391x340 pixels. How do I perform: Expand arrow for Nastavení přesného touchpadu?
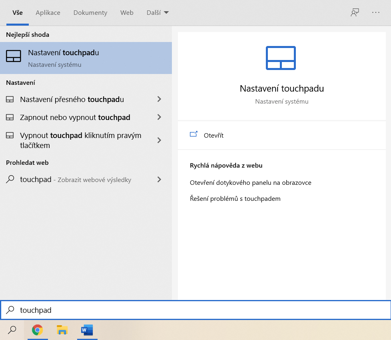pos(159,99)
